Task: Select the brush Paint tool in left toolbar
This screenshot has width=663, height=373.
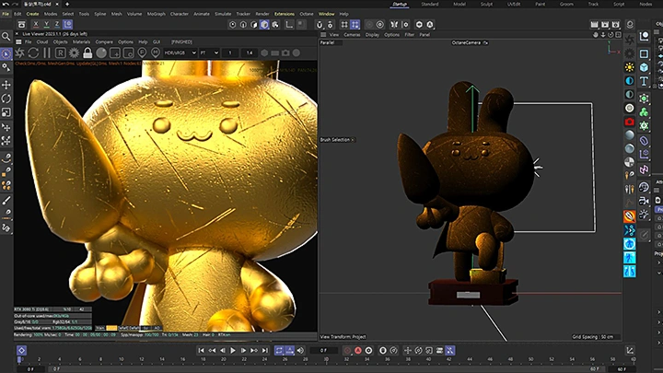Action: pyautogui.click(x=6, y=201)
